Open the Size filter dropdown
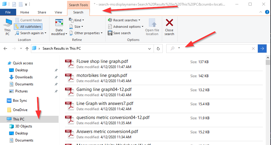Image resolution: width=271 pixels, height=145 pixels. tap(76, 27)
